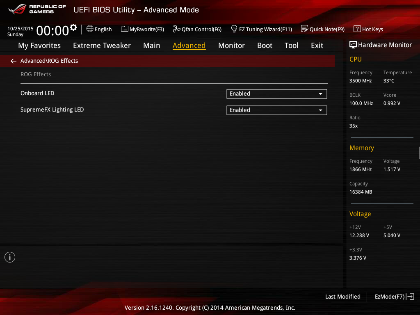The width and height of the screenshot is (420, 315).
Task: Click the +12V value 12.288 V
Action: point(359,235)
